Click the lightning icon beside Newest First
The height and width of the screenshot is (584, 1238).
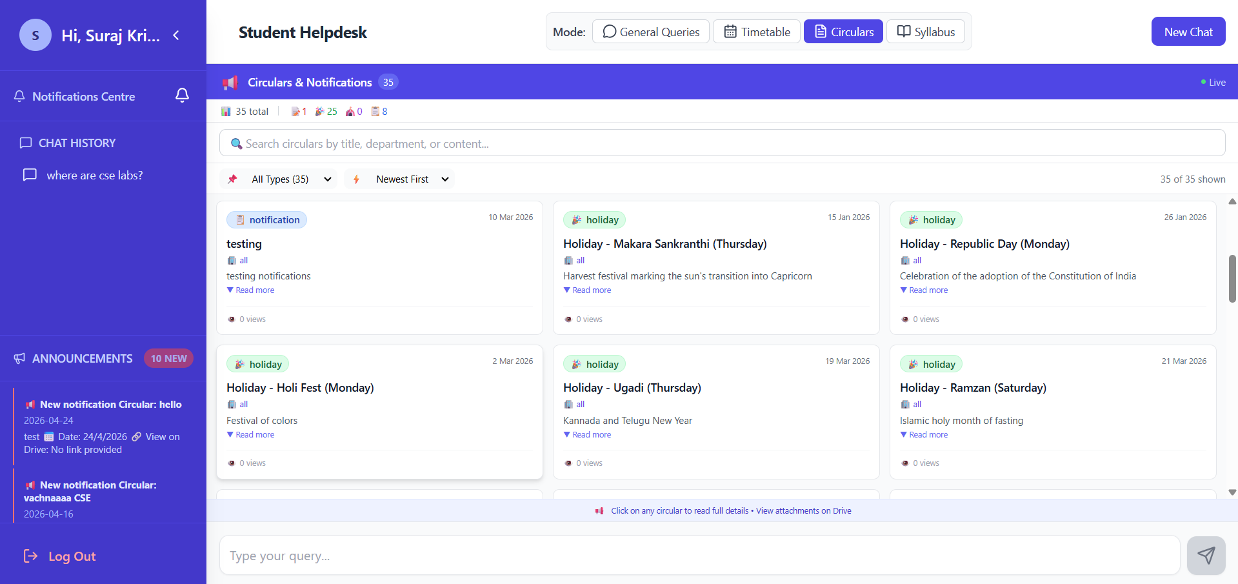(x=357, y=179)
